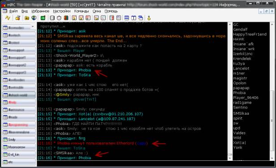Click the Tile Horizontal windows icon

pyautogui.click(x=126, y=18)
